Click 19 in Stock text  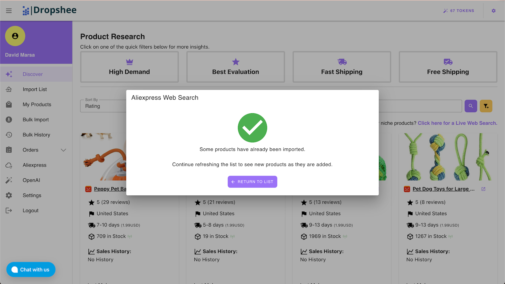[x=216, y=236]
